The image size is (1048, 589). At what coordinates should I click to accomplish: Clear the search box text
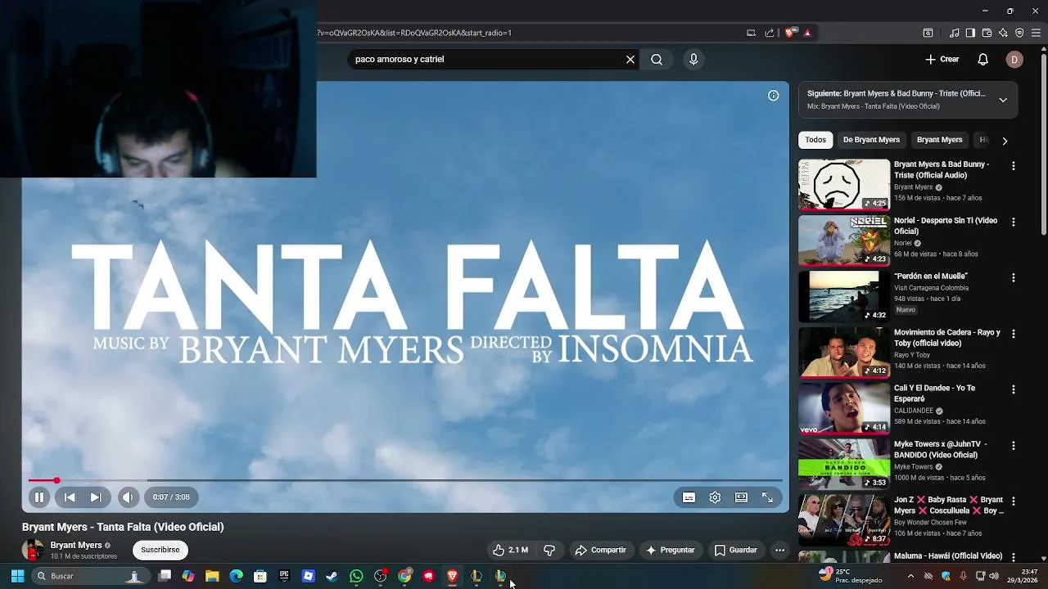(x=630, y=59)
